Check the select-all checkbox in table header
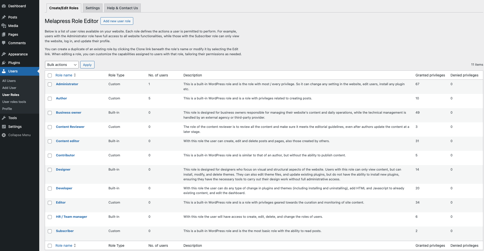Viewport: 484px width, 251px height. [50, 75]
